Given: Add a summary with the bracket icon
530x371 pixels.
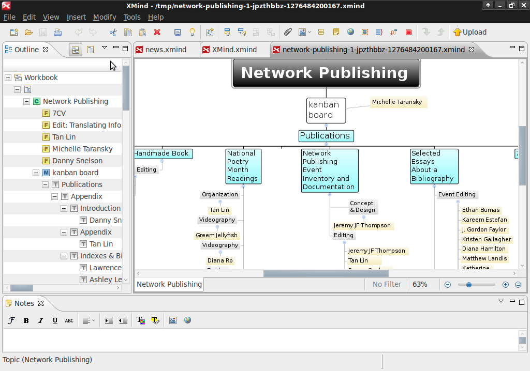Looking at the screenshot, I should 379,32.
